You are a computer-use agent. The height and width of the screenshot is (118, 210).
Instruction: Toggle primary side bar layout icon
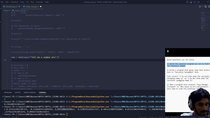point(187,2)
